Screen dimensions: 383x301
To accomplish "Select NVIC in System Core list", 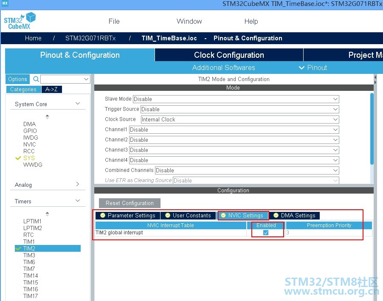I will click(x=30, y=144).
